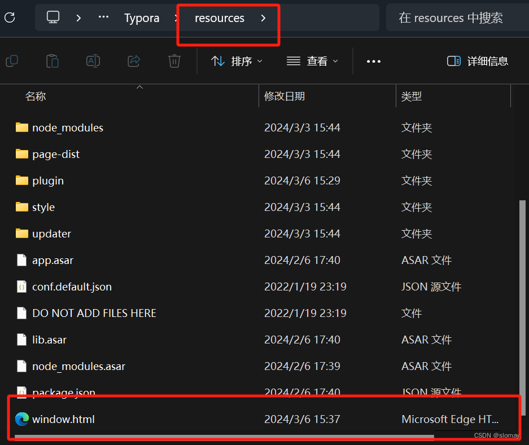Open the 详细信息 details pane
This screenshot has height=445, width=529.
pyautogui.click(x=477, y=61)
